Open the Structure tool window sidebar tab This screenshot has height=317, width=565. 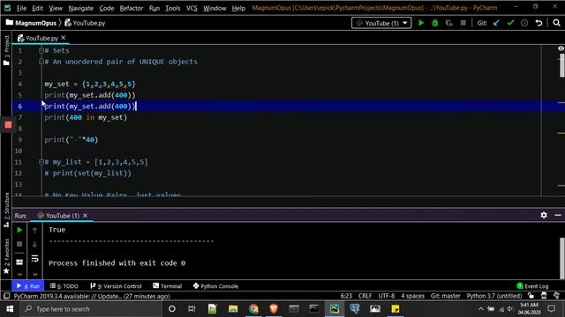6,210
